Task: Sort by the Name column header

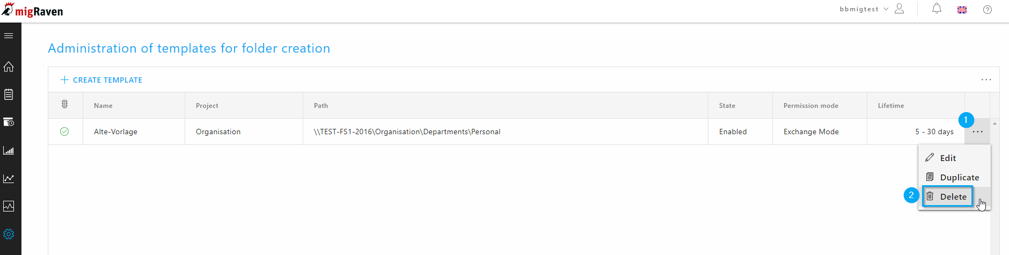Action: 103,106
